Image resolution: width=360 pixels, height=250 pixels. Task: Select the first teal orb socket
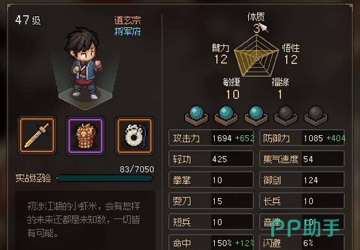pos(196,115)
